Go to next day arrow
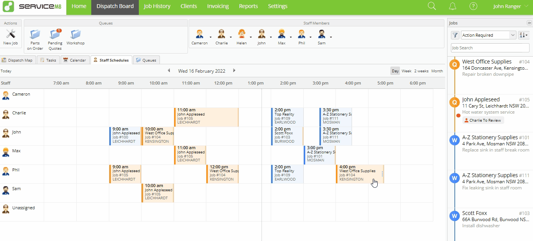533x241 pixels. point(234,70)
